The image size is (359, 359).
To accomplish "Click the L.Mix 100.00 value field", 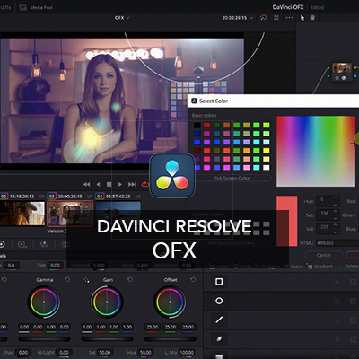I will [x=187, y=353].
